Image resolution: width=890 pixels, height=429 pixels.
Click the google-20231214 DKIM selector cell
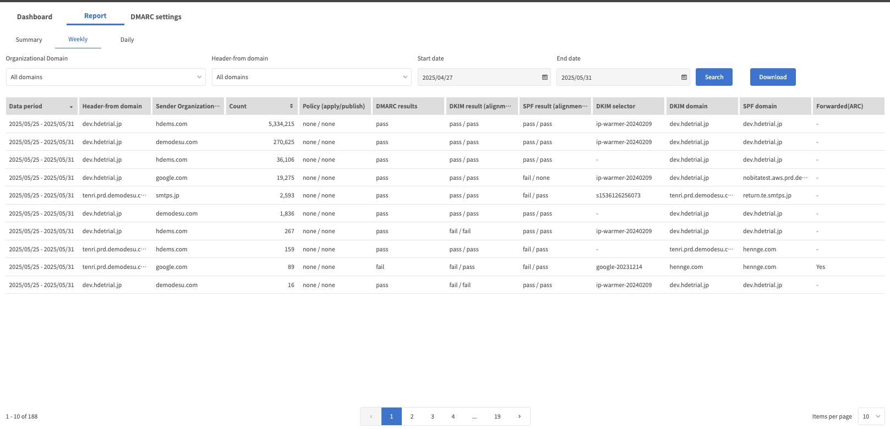click(x=619, y=267)
